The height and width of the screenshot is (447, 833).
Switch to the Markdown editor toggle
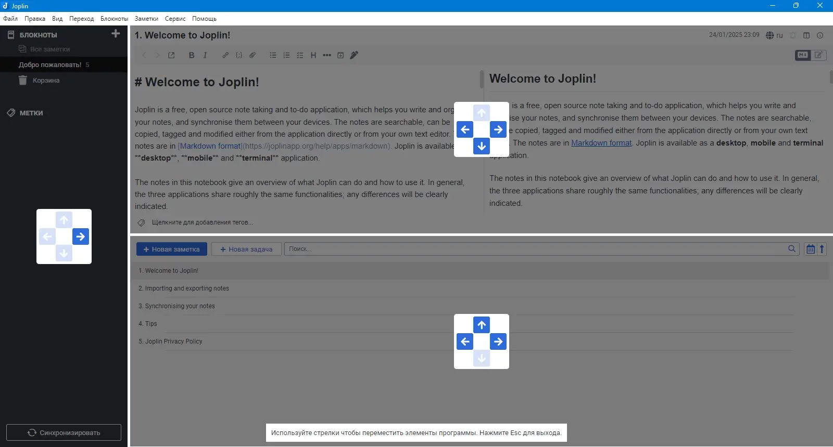point(803,55)
